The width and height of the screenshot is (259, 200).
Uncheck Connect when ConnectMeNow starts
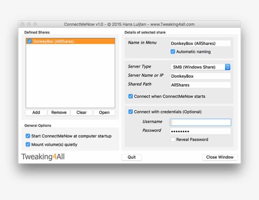130,96
